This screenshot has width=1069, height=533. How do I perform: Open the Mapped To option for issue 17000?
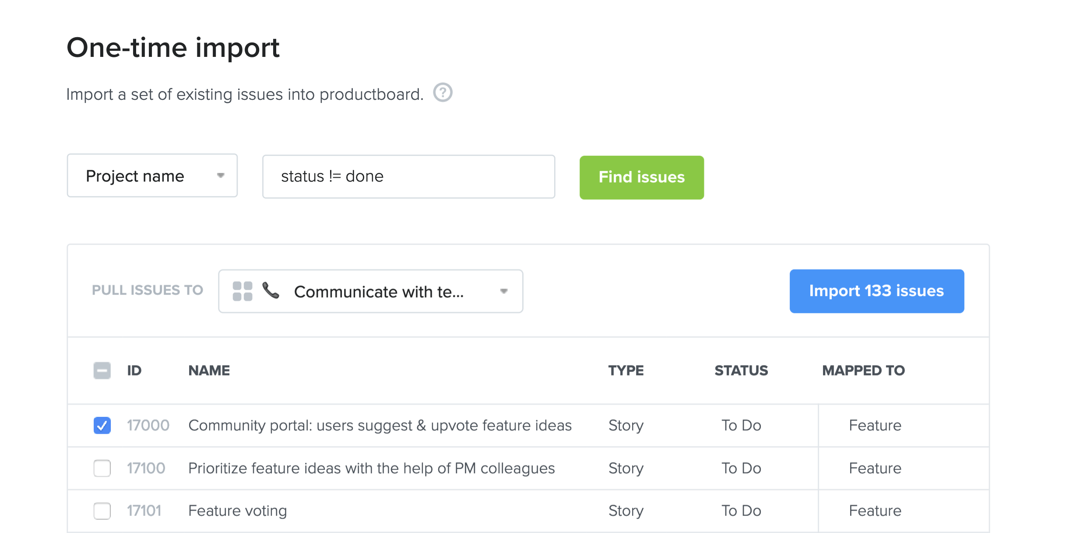[875, 425]
